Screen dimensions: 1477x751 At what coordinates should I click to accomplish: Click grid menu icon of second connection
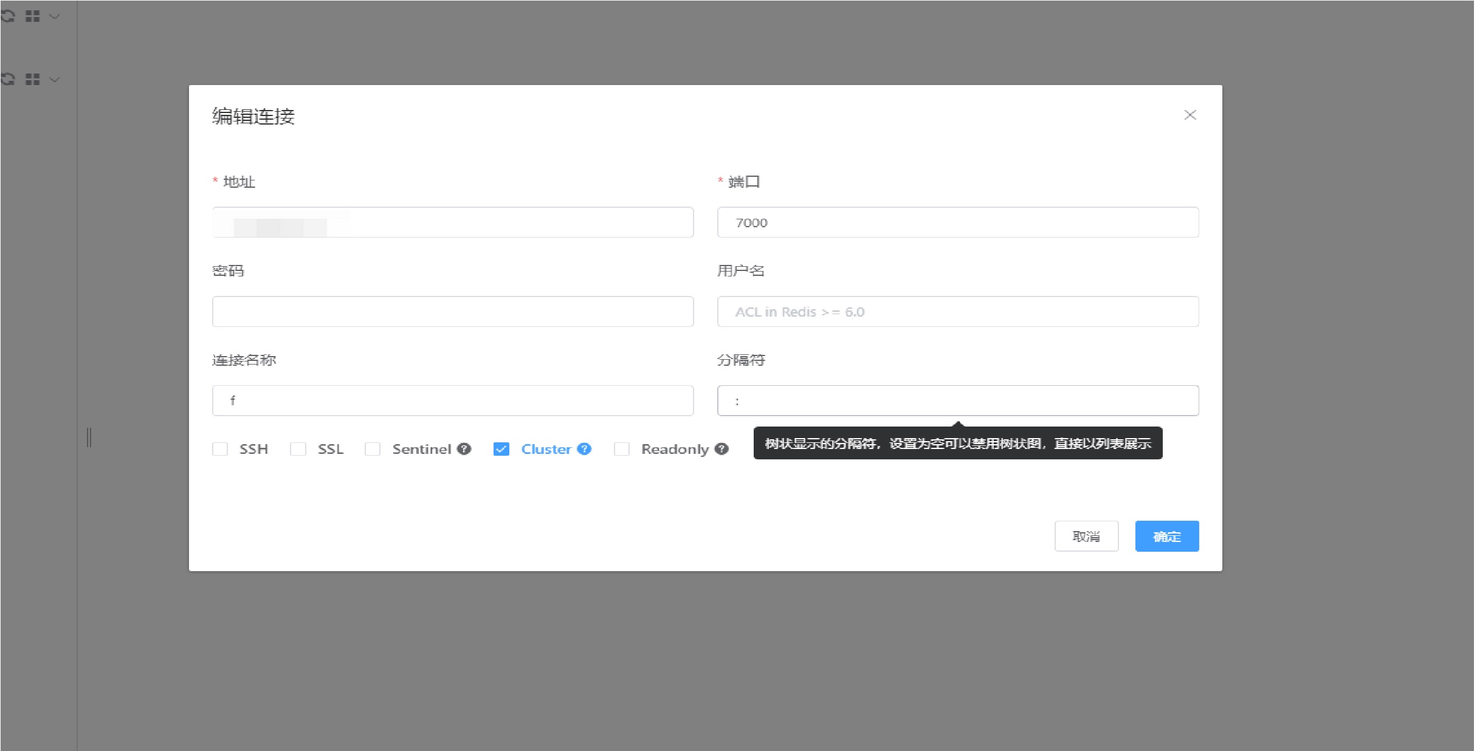tap(33, 80)
